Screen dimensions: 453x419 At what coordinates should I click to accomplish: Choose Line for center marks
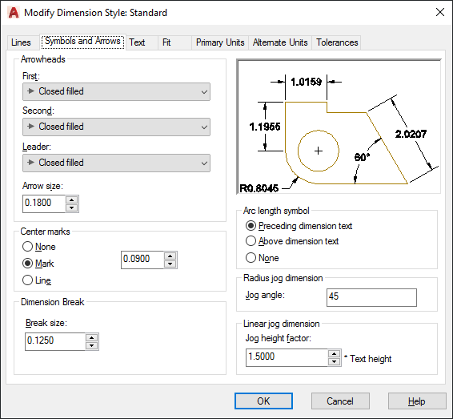[27, 280]
